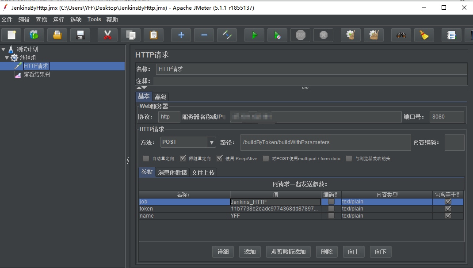This screenshot has height=268, width=473.
Task: Cut the selected element with scissors icon
Action: pyautogui.click(x=107, y=35)
